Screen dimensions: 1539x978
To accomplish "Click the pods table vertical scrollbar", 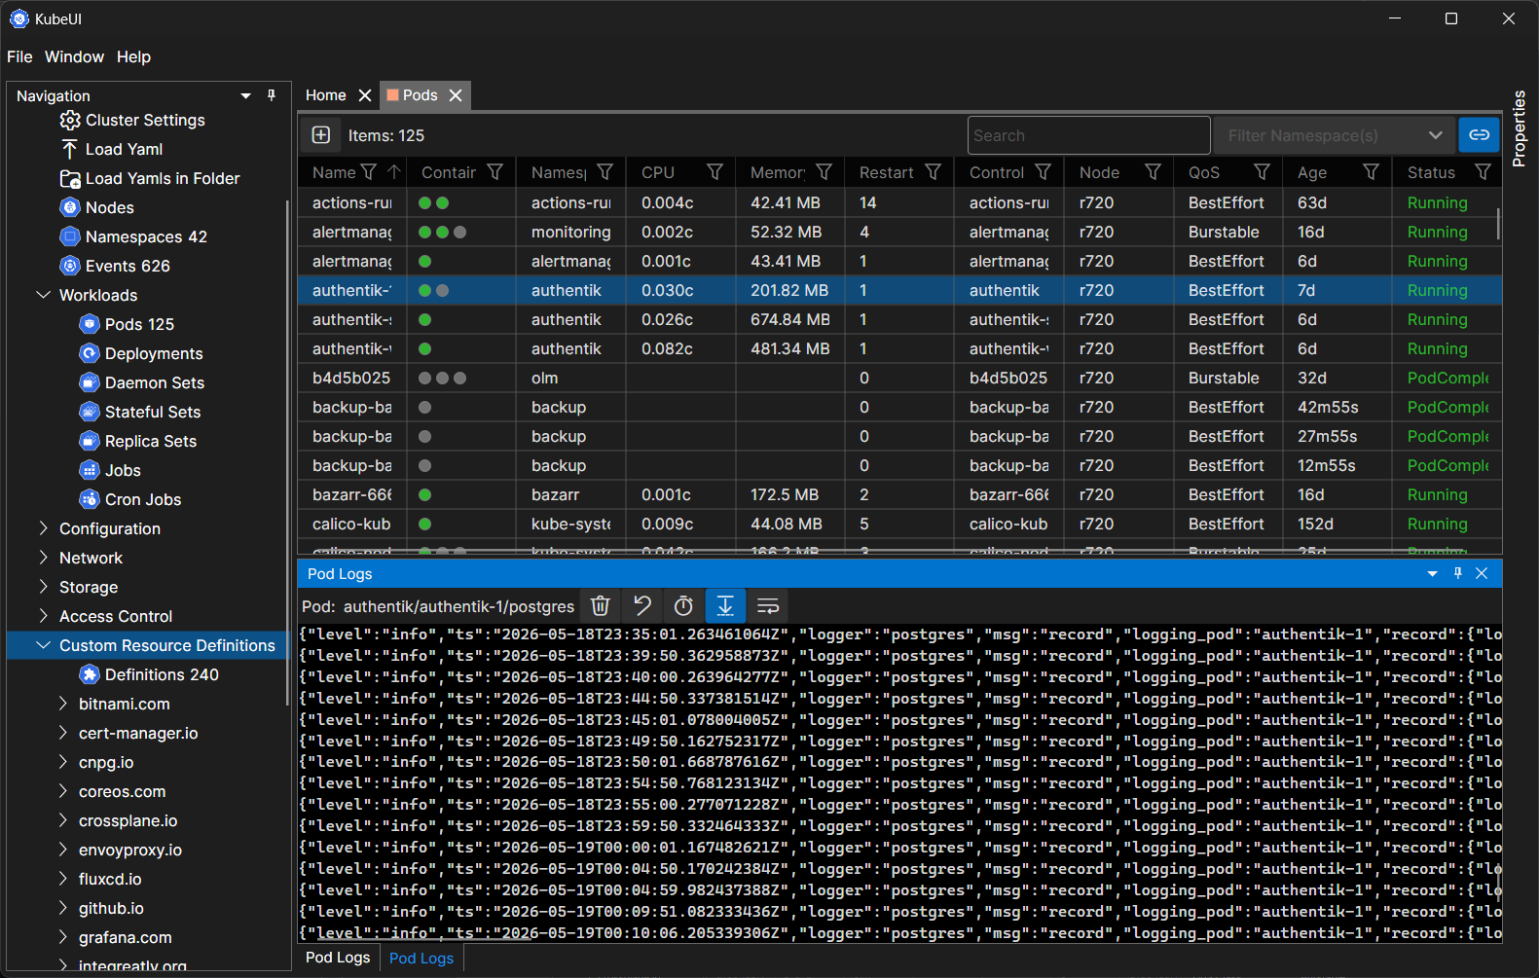I will (x=1497, y=224).
